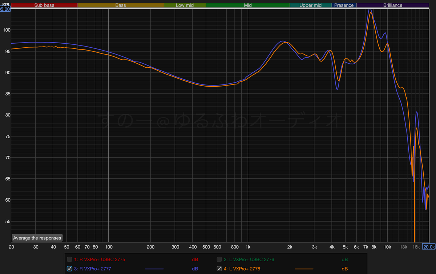Uncheck the 3: R VXPro+ 2777 trace checkbox
Image resolution: width=436 pixels, height=274 pixels.
pyautogui.click(x=69, y=269)
